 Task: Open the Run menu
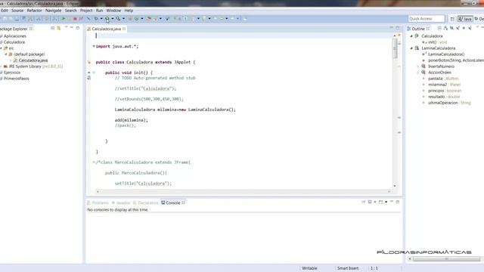[x=99, y=11]
